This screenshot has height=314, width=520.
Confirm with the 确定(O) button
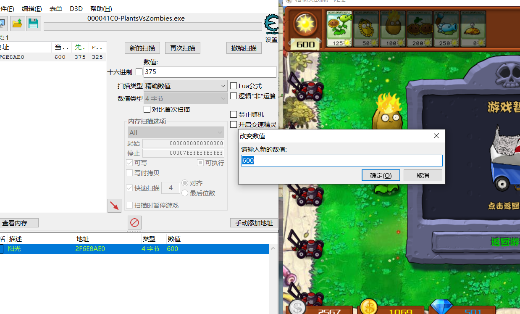click(381, 175)
